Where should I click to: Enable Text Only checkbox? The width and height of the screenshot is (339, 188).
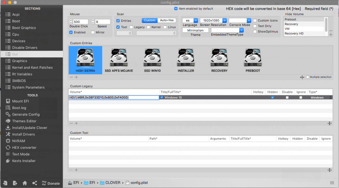(x=255, y=26)
